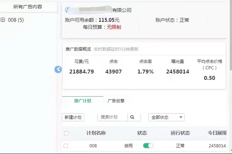Click the 计划名称 column header
This screenshot has width=232, height=154.
96,133
